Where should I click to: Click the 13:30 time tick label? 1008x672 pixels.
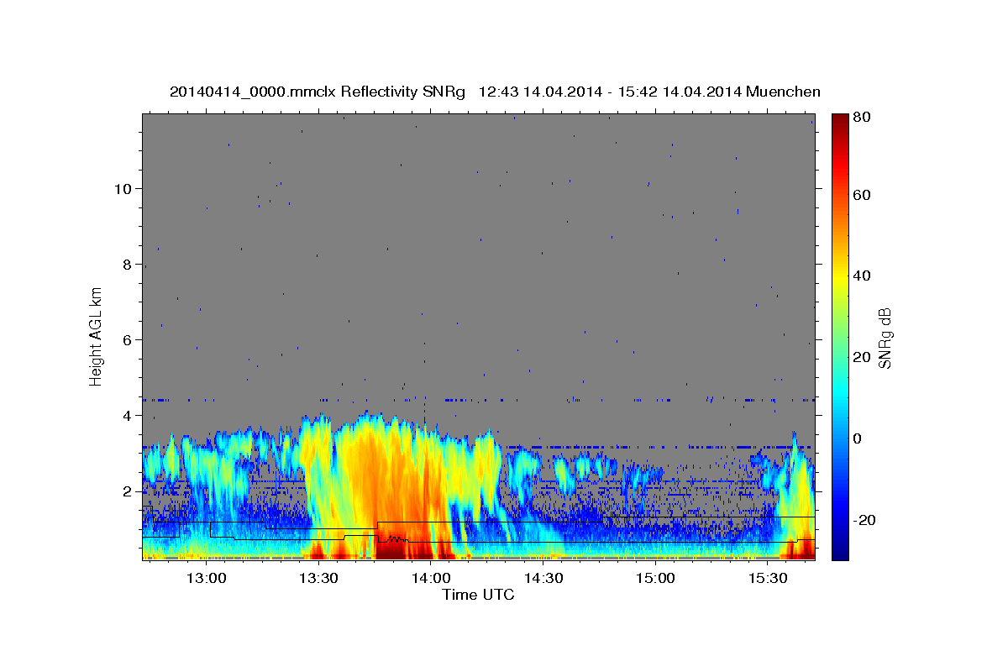click(318, 578)
